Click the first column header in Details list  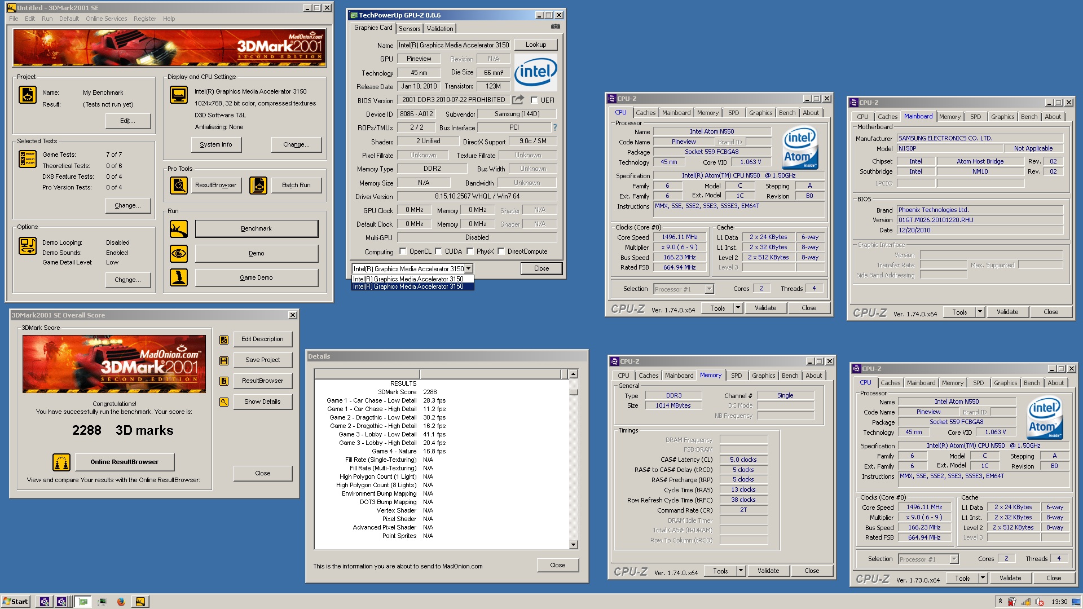[367, 374]
